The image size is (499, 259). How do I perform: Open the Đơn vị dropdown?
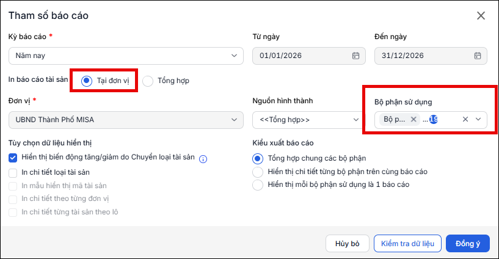tap(126, 120)
